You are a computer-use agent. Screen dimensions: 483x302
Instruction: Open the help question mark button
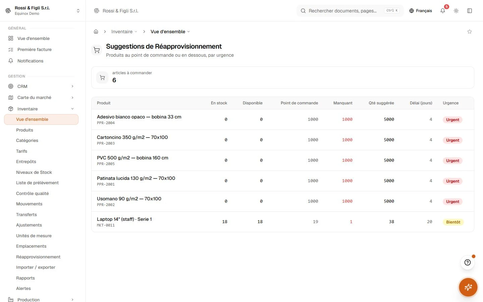468,262
